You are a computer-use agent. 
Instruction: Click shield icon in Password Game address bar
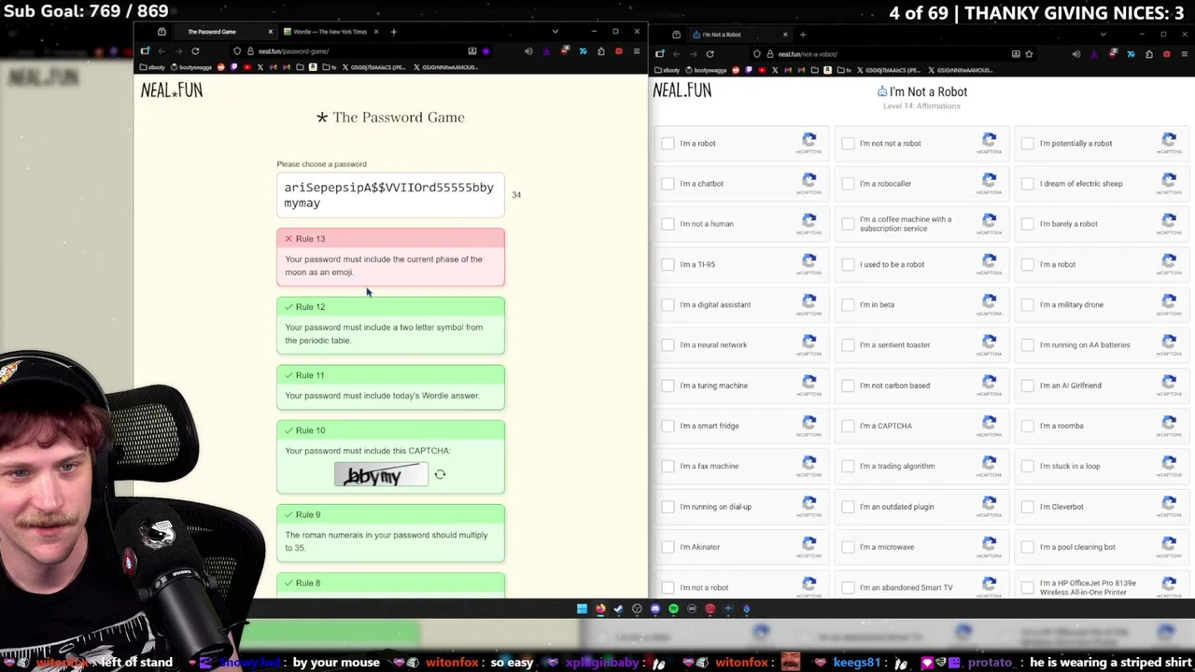coord(237,51)
